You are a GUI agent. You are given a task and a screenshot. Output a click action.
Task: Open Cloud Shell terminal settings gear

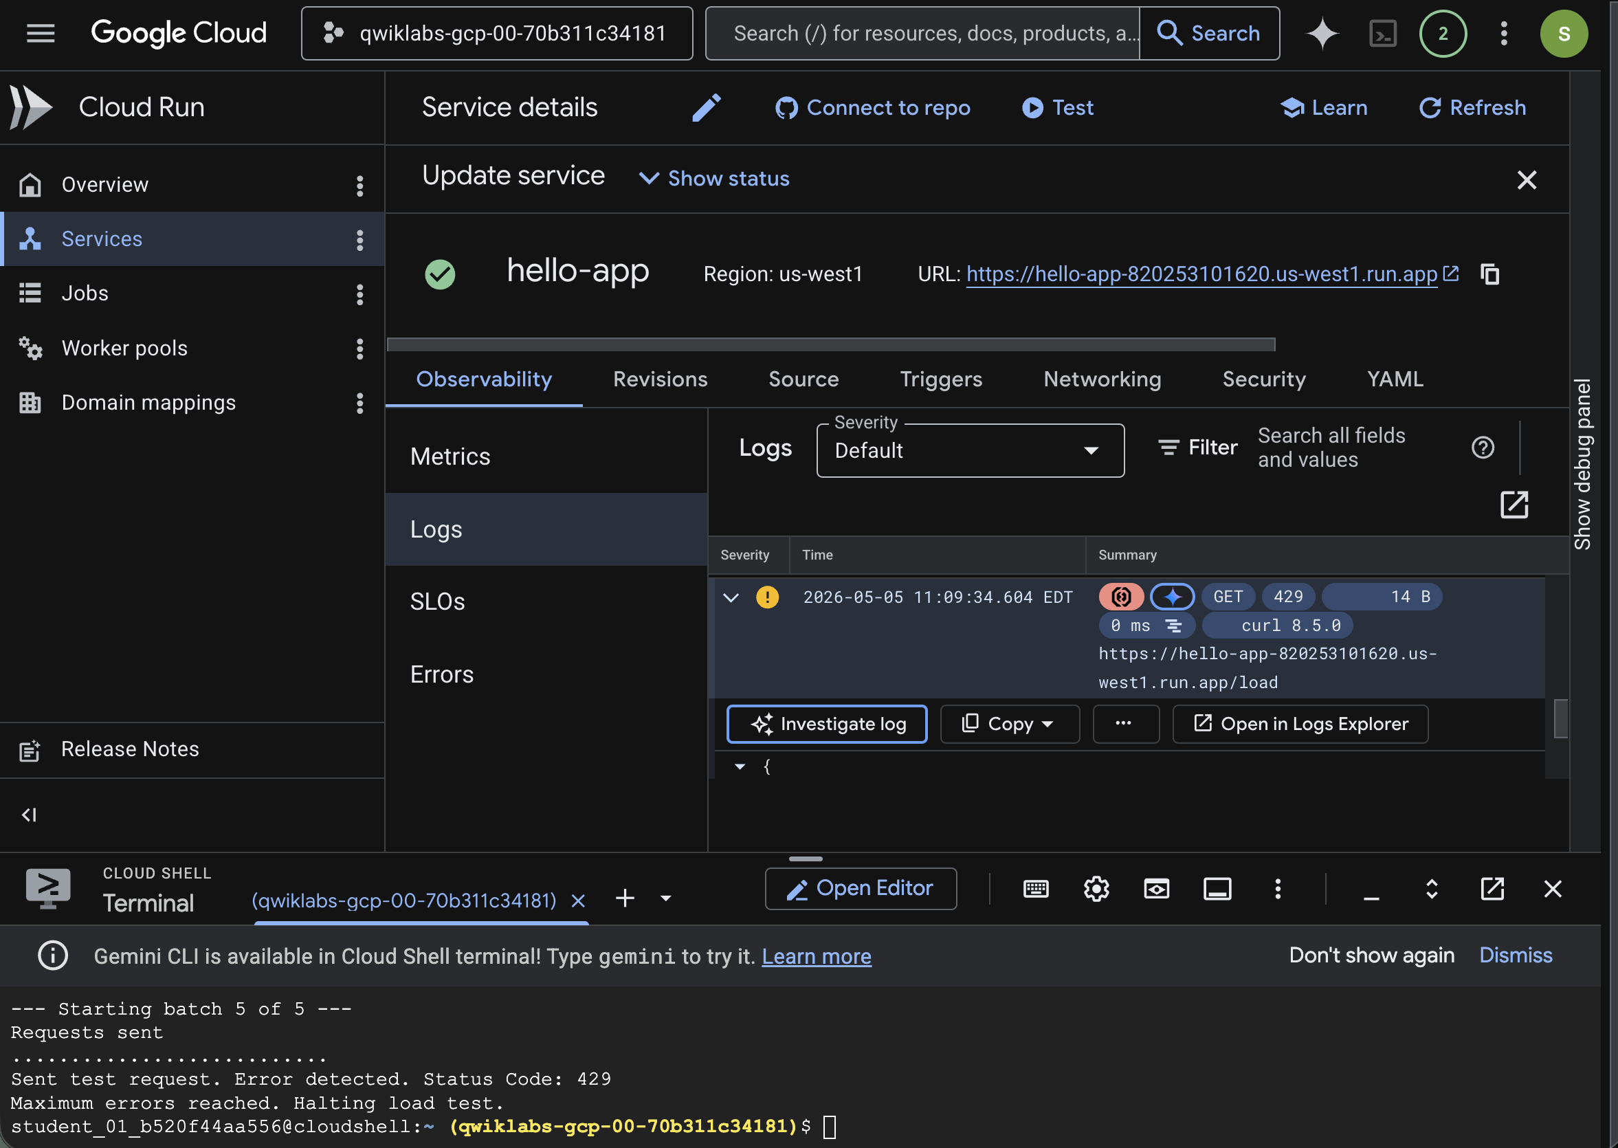(1096, 889)
